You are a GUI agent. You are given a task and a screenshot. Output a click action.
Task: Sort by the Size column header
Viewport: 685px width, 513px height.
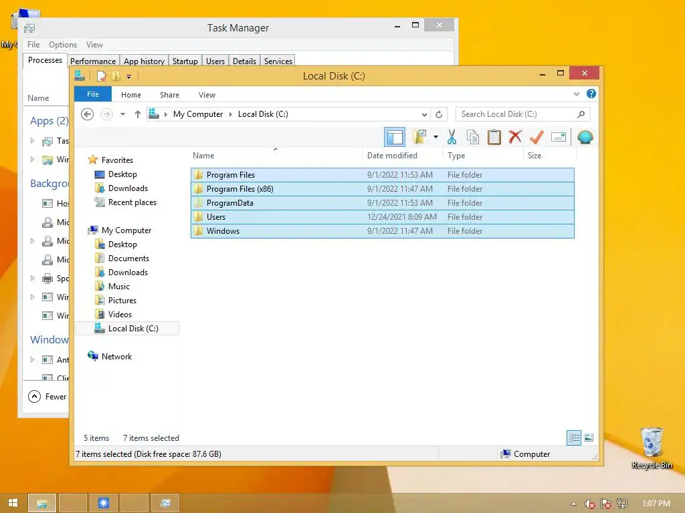tap(550, 156)
